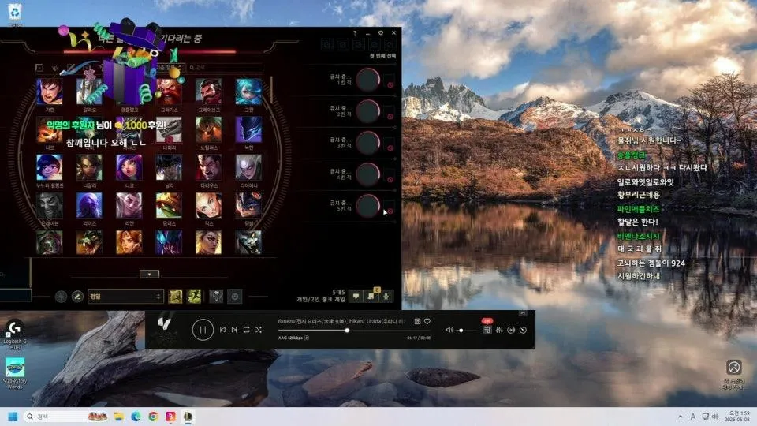Select Rumble (럼블) champion icon

coord(248,205)
